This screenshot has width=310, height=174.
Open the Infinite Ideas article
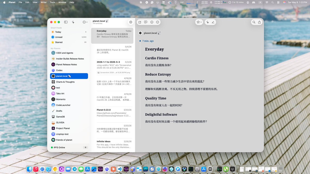pyautogui.click(x=112, y=145)
